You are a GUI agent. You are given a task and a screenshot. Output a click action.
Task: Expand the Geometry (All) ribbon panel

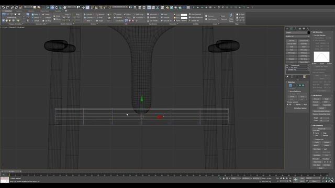[x=41, y=24]
